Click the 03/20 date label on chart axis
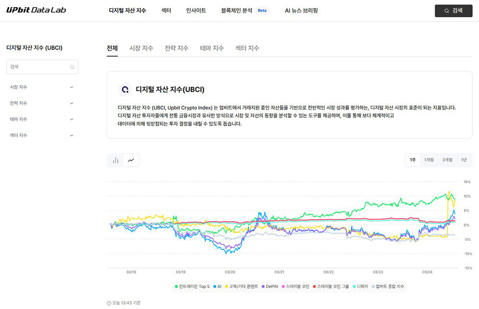The height and width of the screenshot is (309, 479). pos(230,272)
